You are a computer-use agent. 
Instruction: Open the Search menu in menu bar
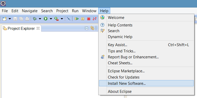coord(47,11)
